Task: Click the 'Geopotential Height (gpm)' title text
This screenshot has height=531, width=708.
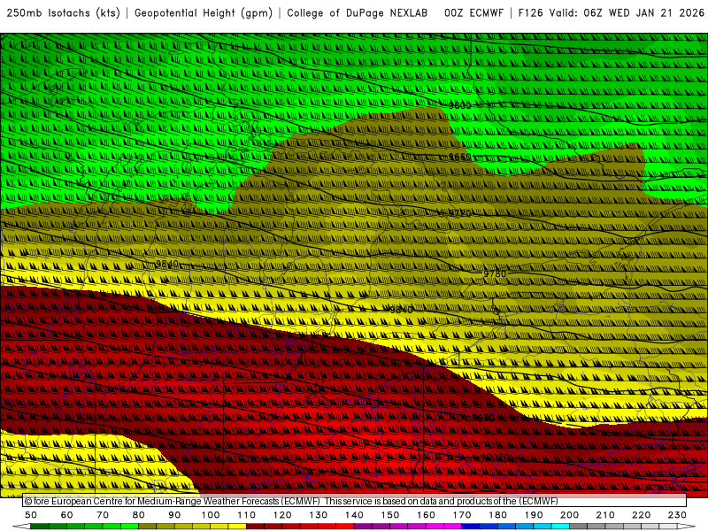Action: (204, 13)
